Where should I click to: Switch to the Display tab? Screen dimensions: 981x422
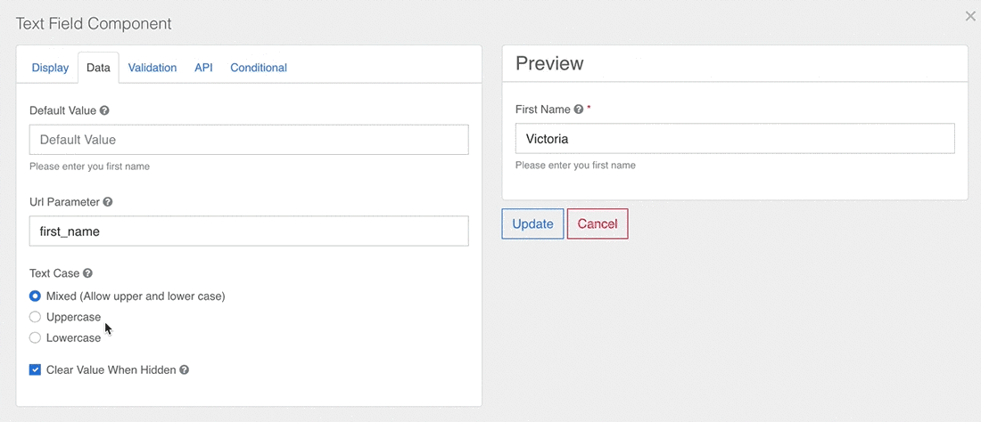click(50, 68)
